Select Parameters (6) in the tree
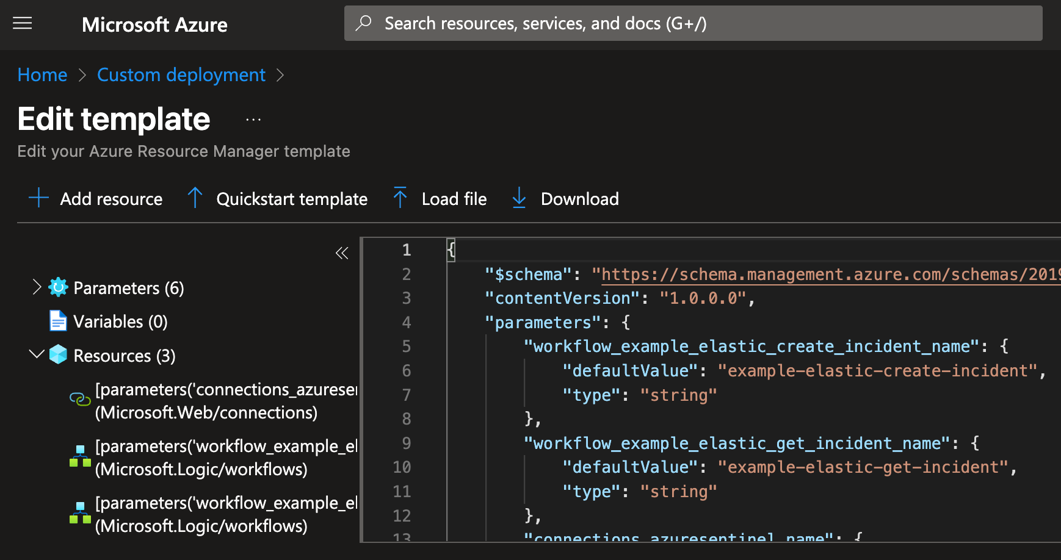The width and height of the screenshot is (1061, 560). 129,288
